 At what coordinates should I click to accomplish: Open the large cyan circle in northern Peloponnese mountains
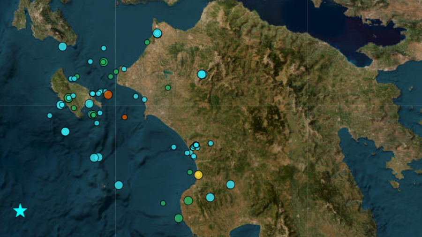[x=202, y=74]
